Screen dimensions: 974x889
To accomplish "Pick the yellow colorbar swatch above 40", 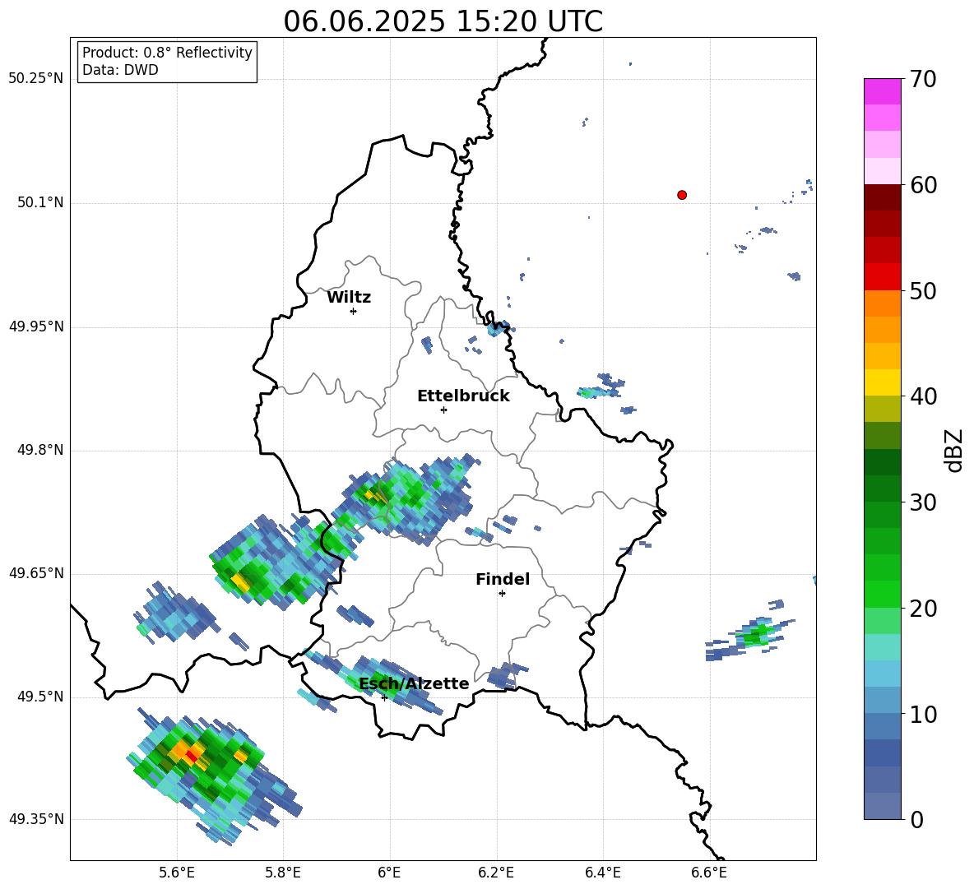I will click(x=882, y=382).
